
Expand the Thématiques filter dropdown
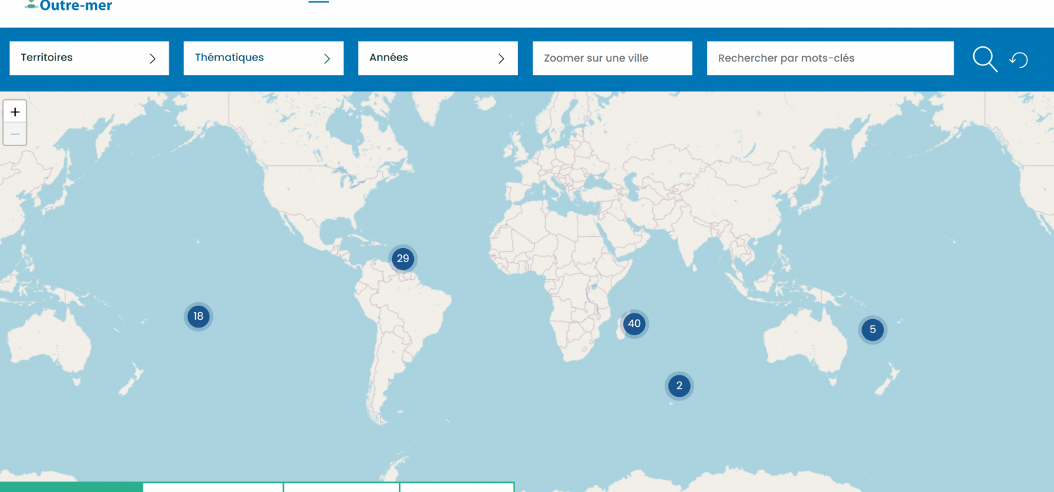(263, 58)
